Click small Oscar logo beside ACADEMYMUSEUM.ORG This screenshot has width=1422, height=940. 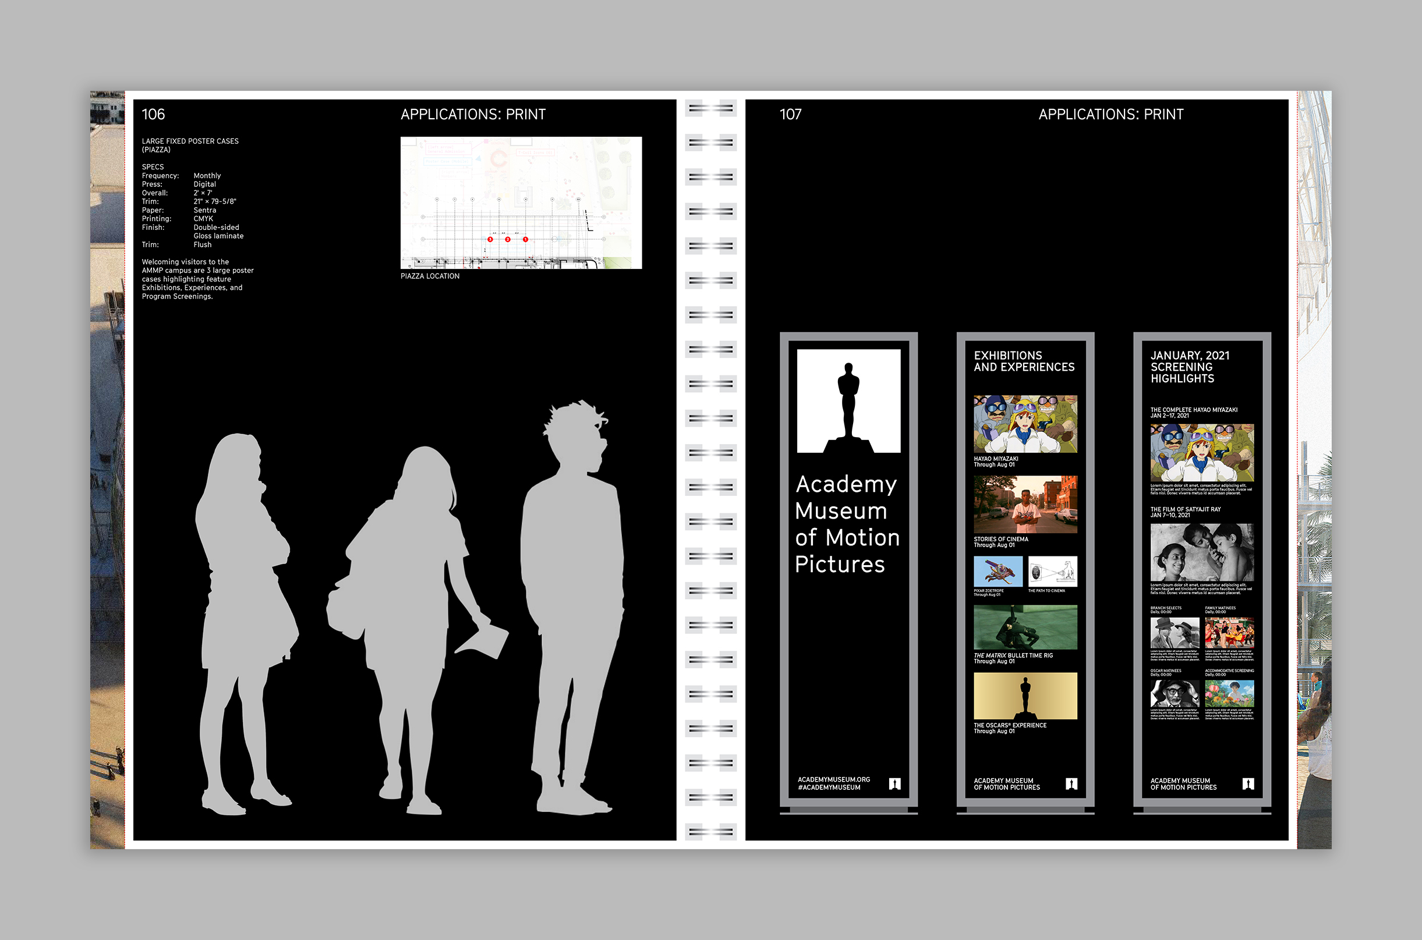click(894, 783)
